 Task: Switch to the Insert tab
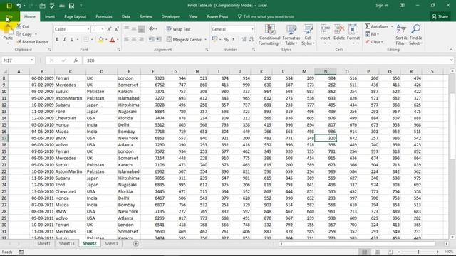click(x=50, y=16)
